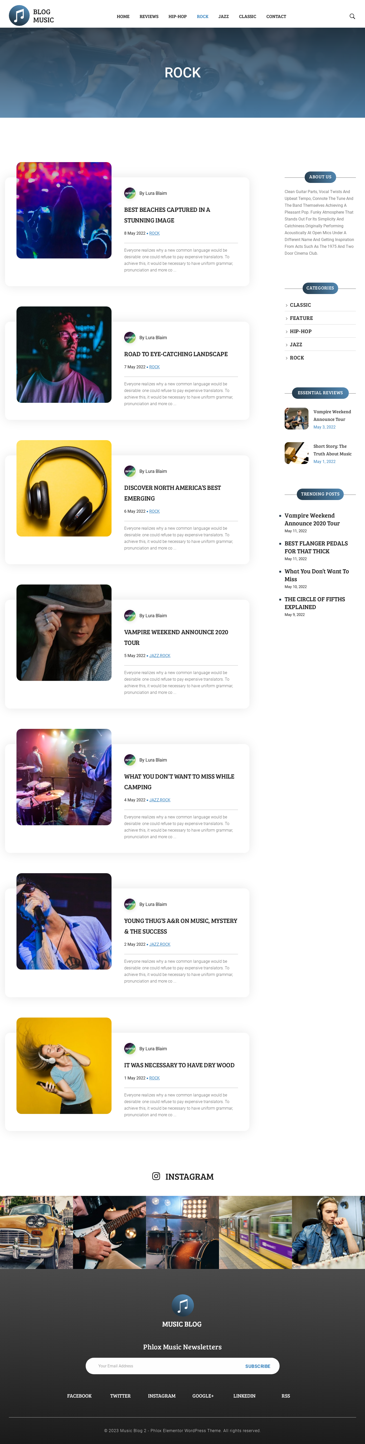Viewport: 365px width, 1444px height.
Task: Visit the Twitter link in the footer
Action: click(x=120, y=1396)
